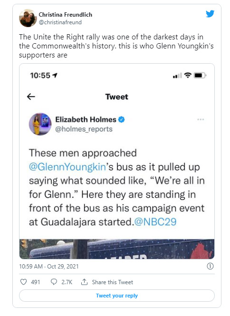230x316 pixels.
Task: Click the Christina Freundlich display name
Action: click(65, 15)
